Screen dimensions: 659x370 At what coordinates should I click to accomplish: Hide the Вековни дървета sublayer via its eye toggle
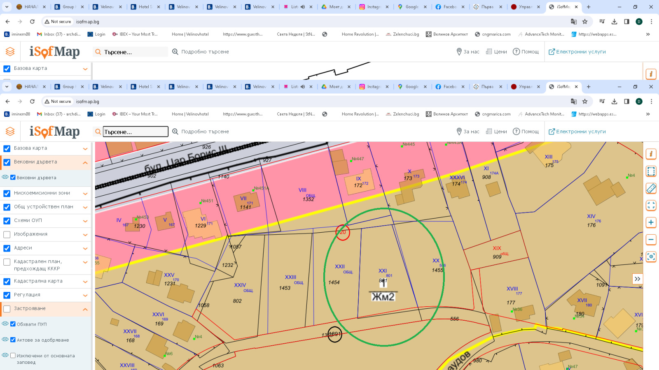[x=6, y=177]
